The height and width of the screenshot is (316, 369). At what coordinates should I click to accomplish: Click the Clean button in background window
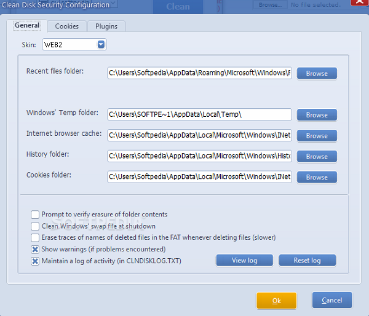click(178, 7)
